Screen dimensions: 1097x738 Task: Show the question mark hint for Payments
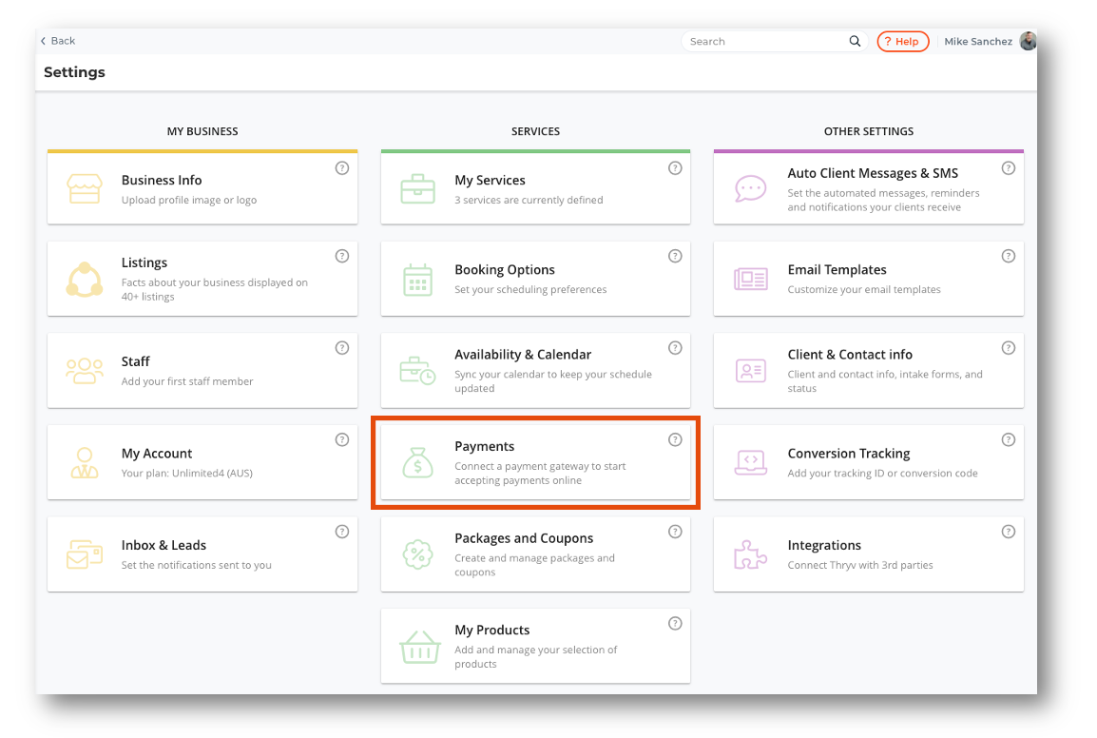pyautogui.click(x=675, y=439)
